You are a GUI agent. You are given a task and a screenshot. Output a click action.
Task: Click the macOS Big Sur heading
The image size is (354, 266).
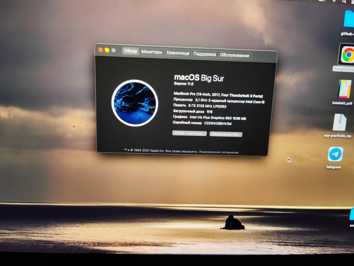coord(199,78)
